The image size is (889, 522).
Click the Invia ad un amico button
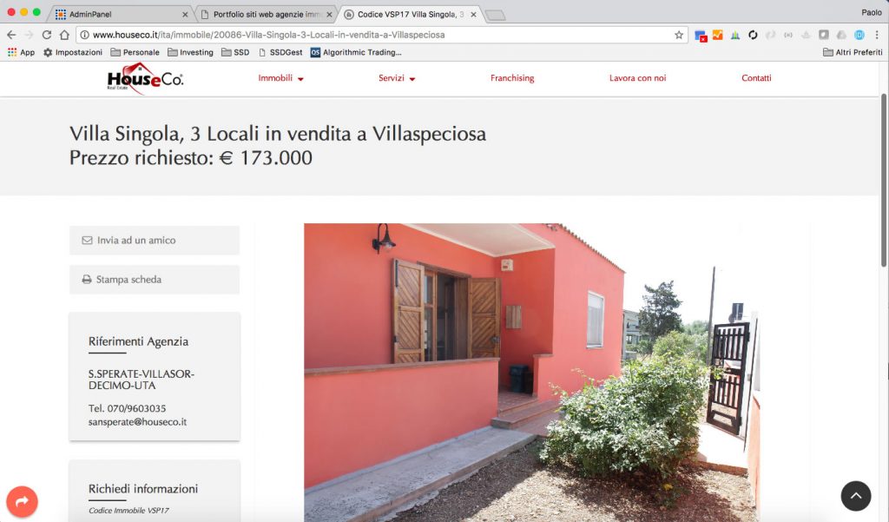click(155, 240)
